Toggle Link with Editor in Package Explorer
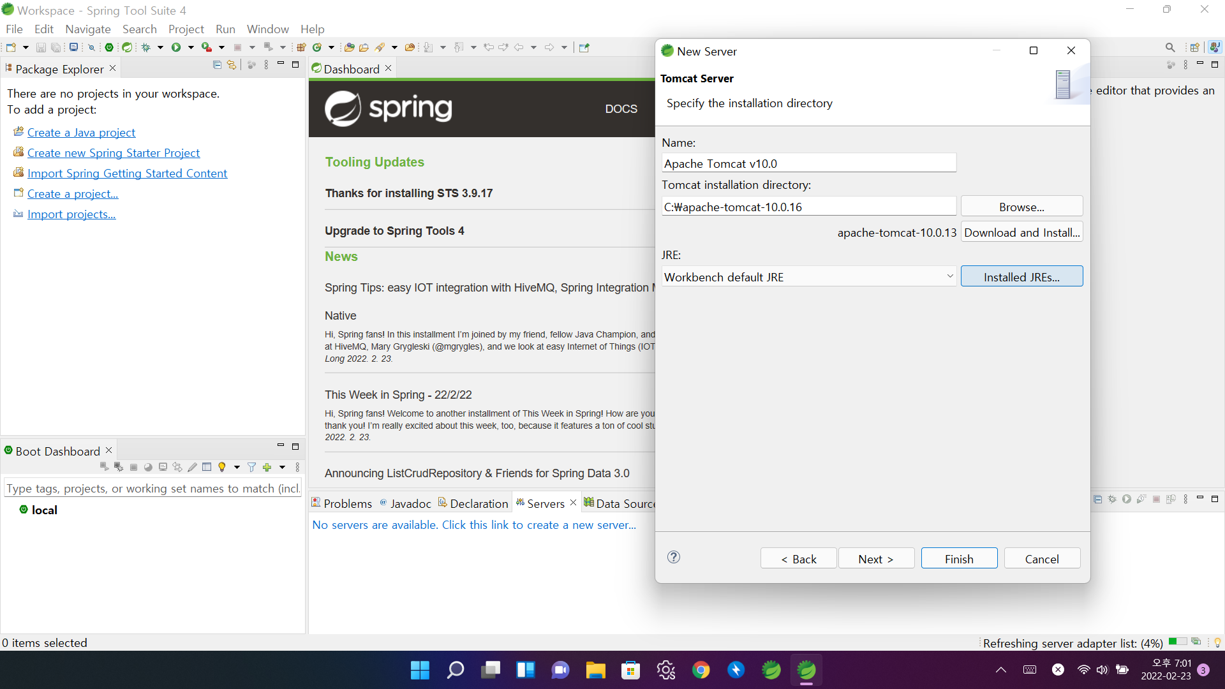The height and width of the screenshot is (689, 1225). coord(232,65)
